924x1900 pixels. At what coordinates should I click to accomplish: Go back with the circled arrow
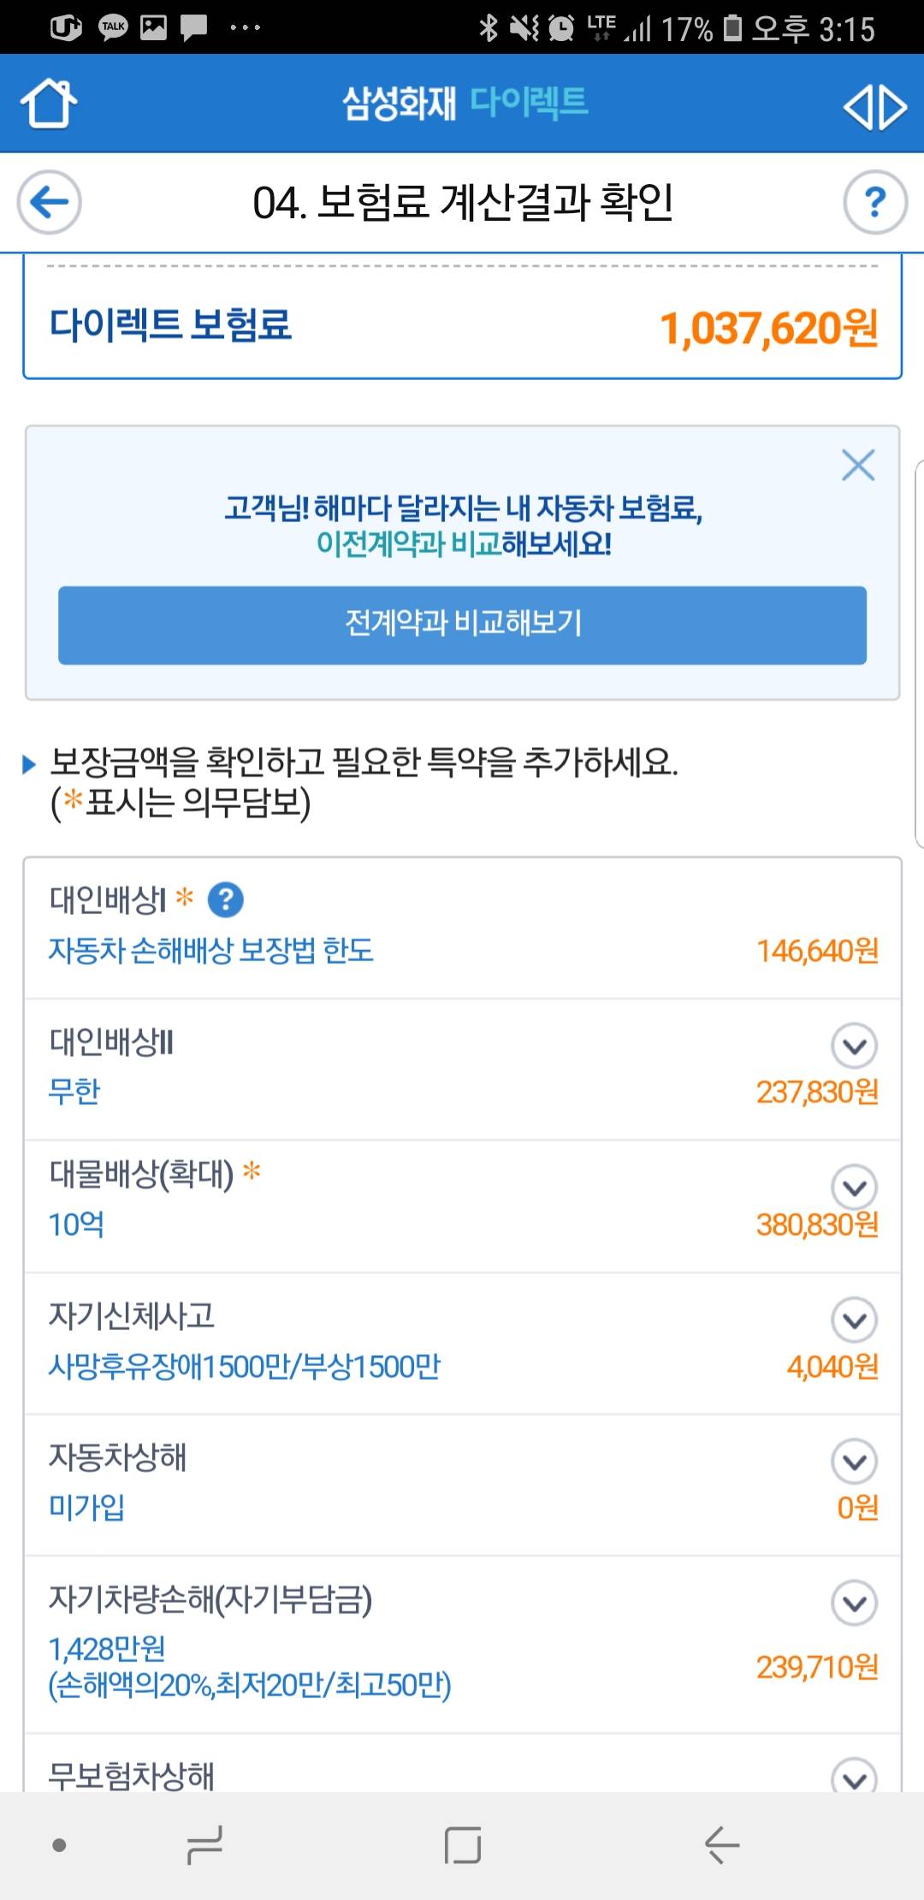click(50, 203)
